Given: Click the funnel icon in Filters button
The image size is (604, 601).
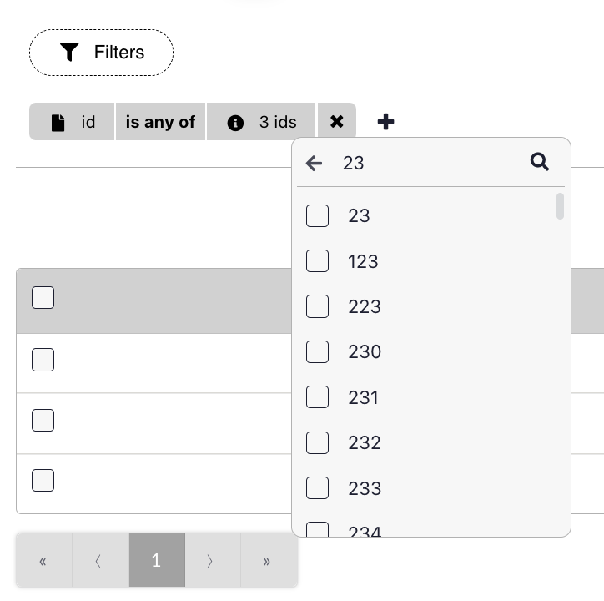Looking at the screenshot, I should point(69,53).
